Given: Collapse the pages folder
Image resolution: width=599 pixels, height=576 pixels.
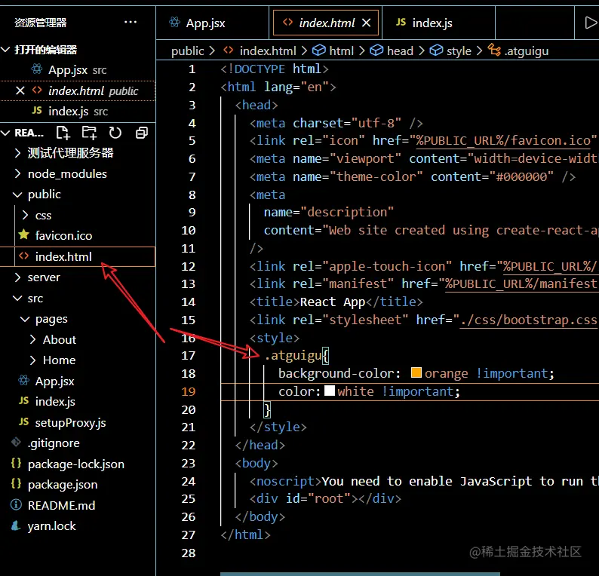Looking at the screenshot, I should pyautogui.click(x=78, y=319).
